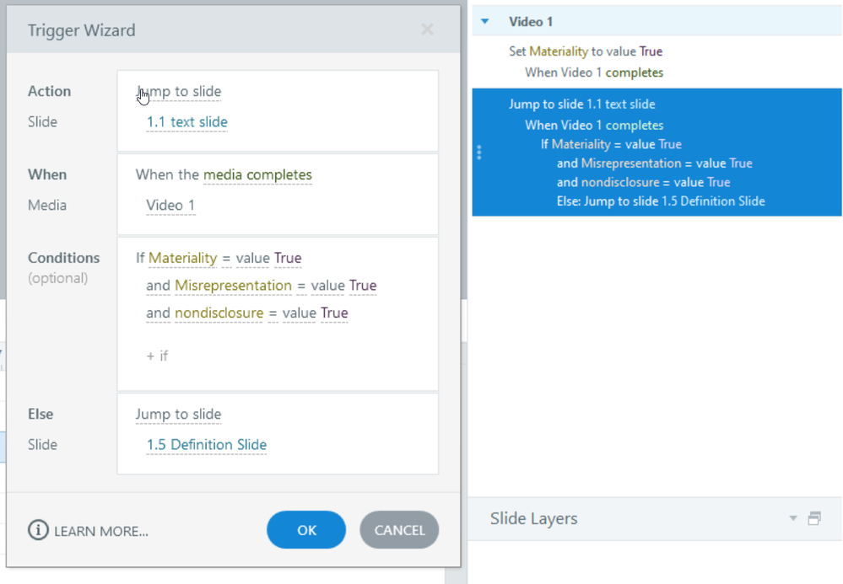843x584 pixels.
Task: Open the LEARN MORE... link
Action: (101, 532)
